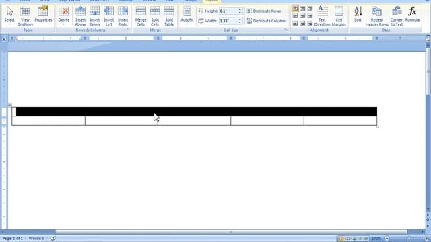
Task: Select Align Top Left
Action: point(295,9)
